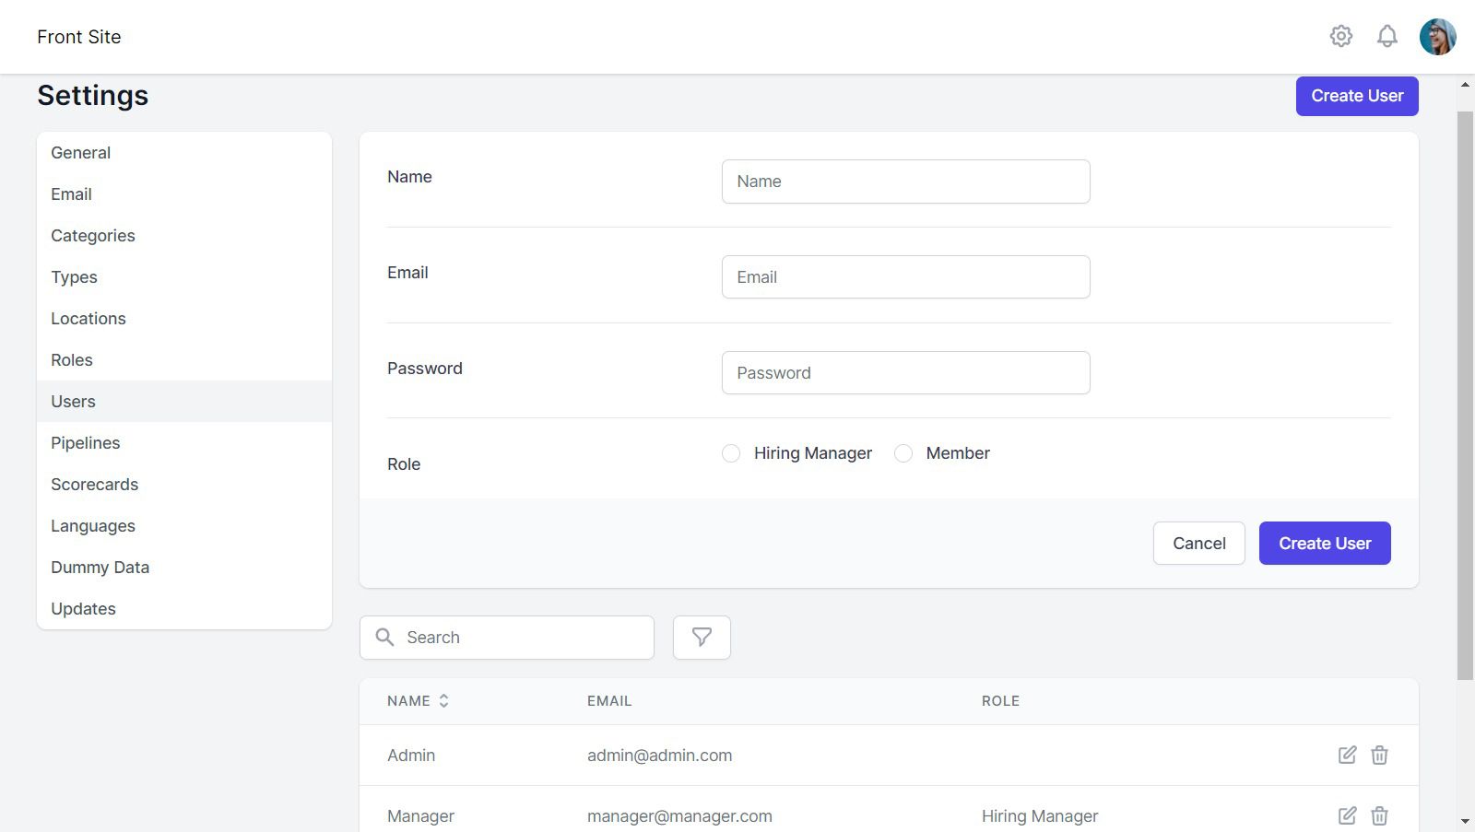Click the Front Site title link
The height and width of the screenshot is (832, 1475).
click(x=79, y=37)
